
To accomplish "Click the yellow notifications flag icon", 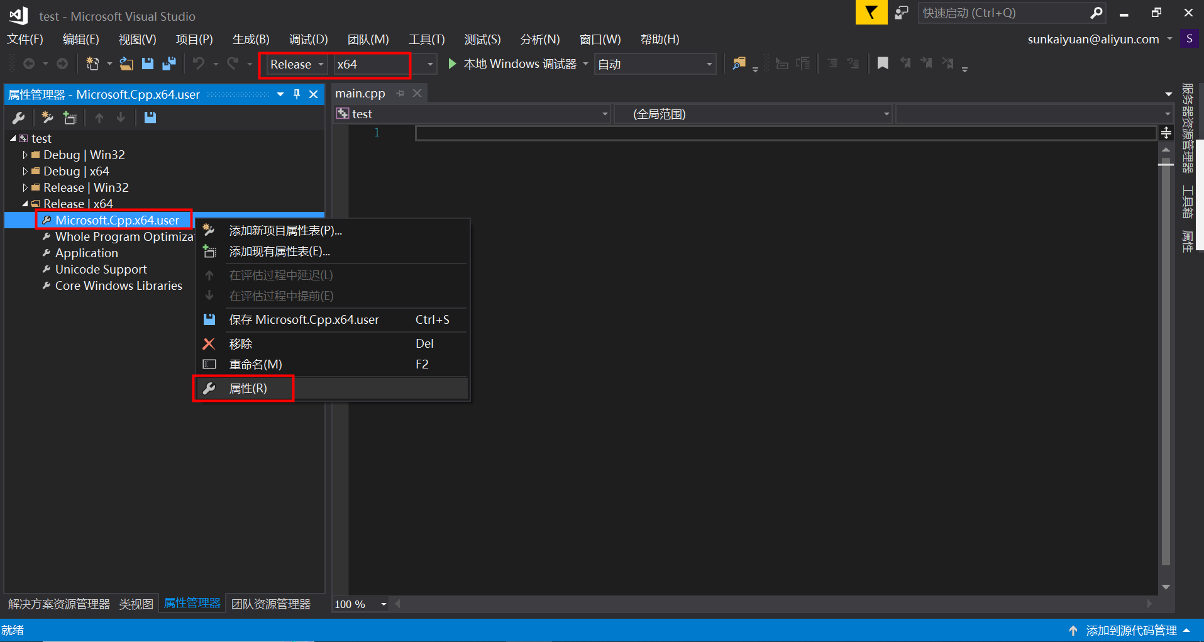I will [871, 13].
